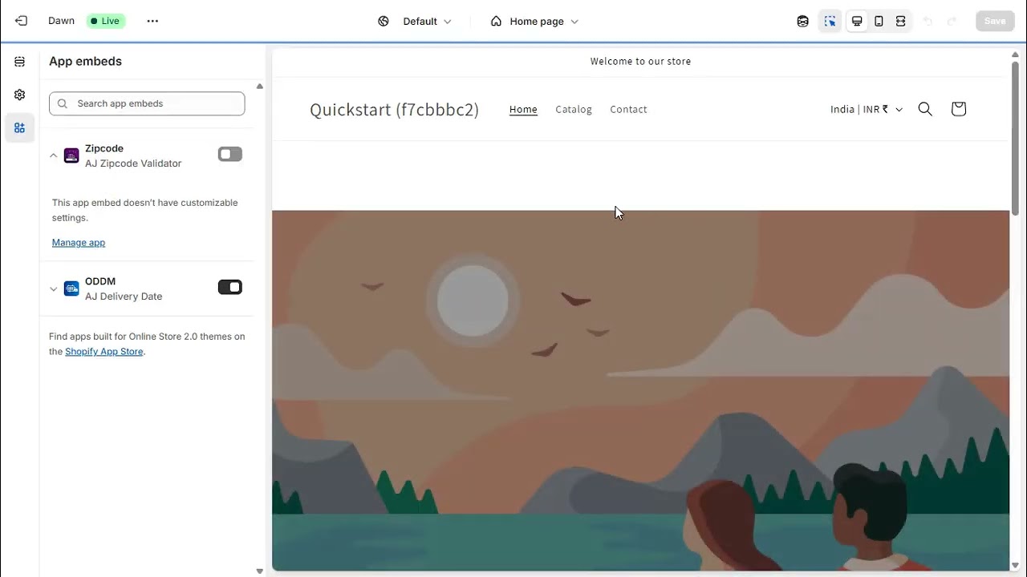Follow the Manage app link
Screen dimensions: 1027x577
click(79, 242)
